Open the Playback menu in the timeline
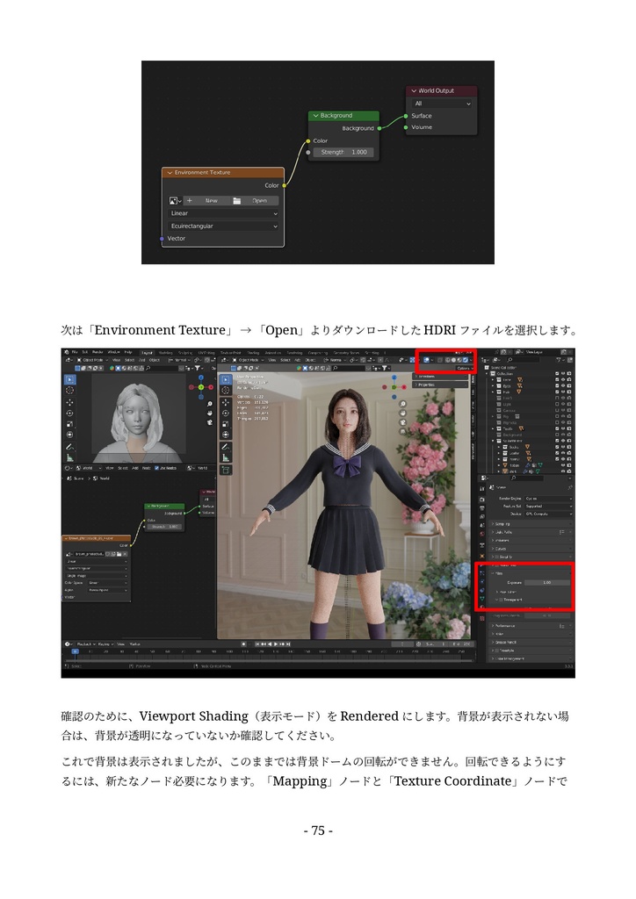 85,644
